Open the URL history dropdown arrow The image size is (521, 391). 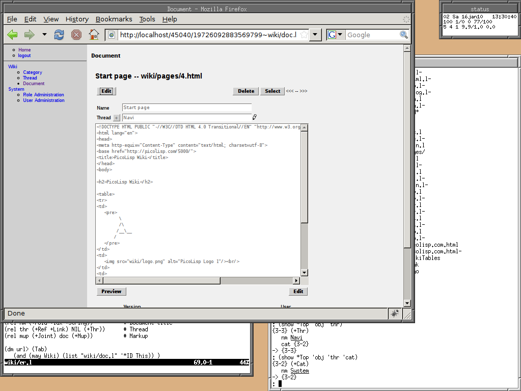pyautogui.click(x=315, y=35)
